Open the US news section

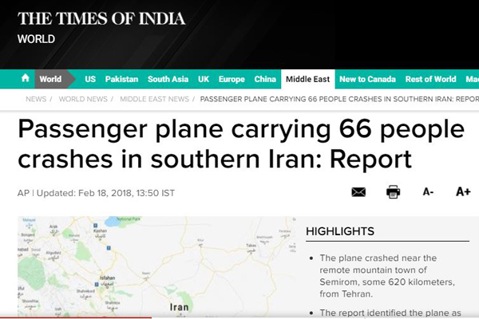click(x=90, y=79)
